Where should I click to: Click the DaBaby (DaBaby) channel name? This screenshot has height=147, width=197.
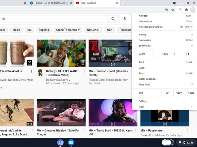click(57, 80)
